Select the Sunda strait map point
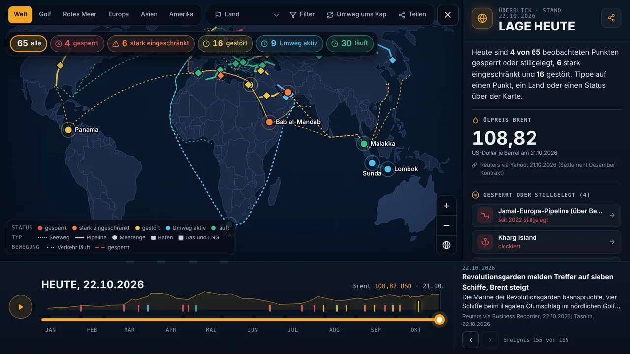 pyautogui.click(x=372, y=163)
